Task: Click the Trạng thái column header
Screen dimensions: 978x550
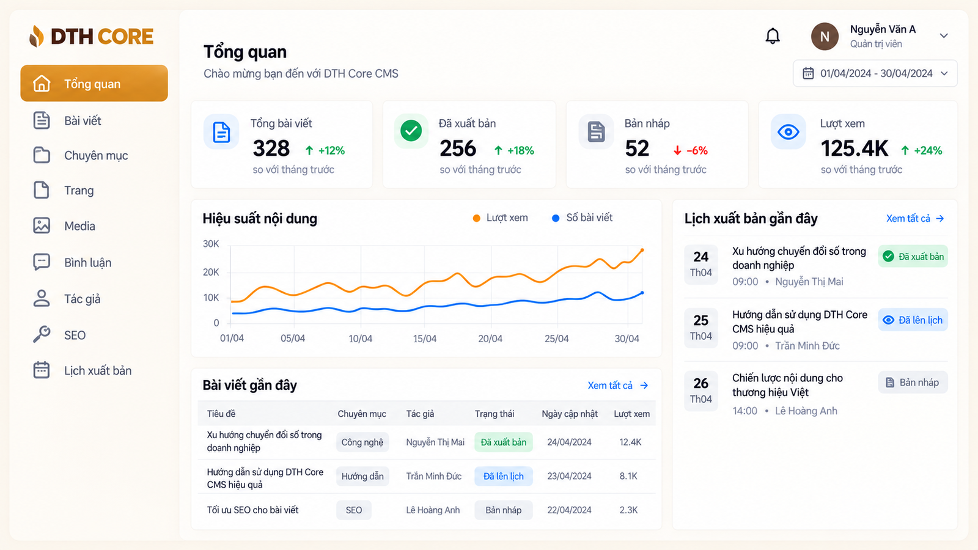Action: [x=495, y=414]
